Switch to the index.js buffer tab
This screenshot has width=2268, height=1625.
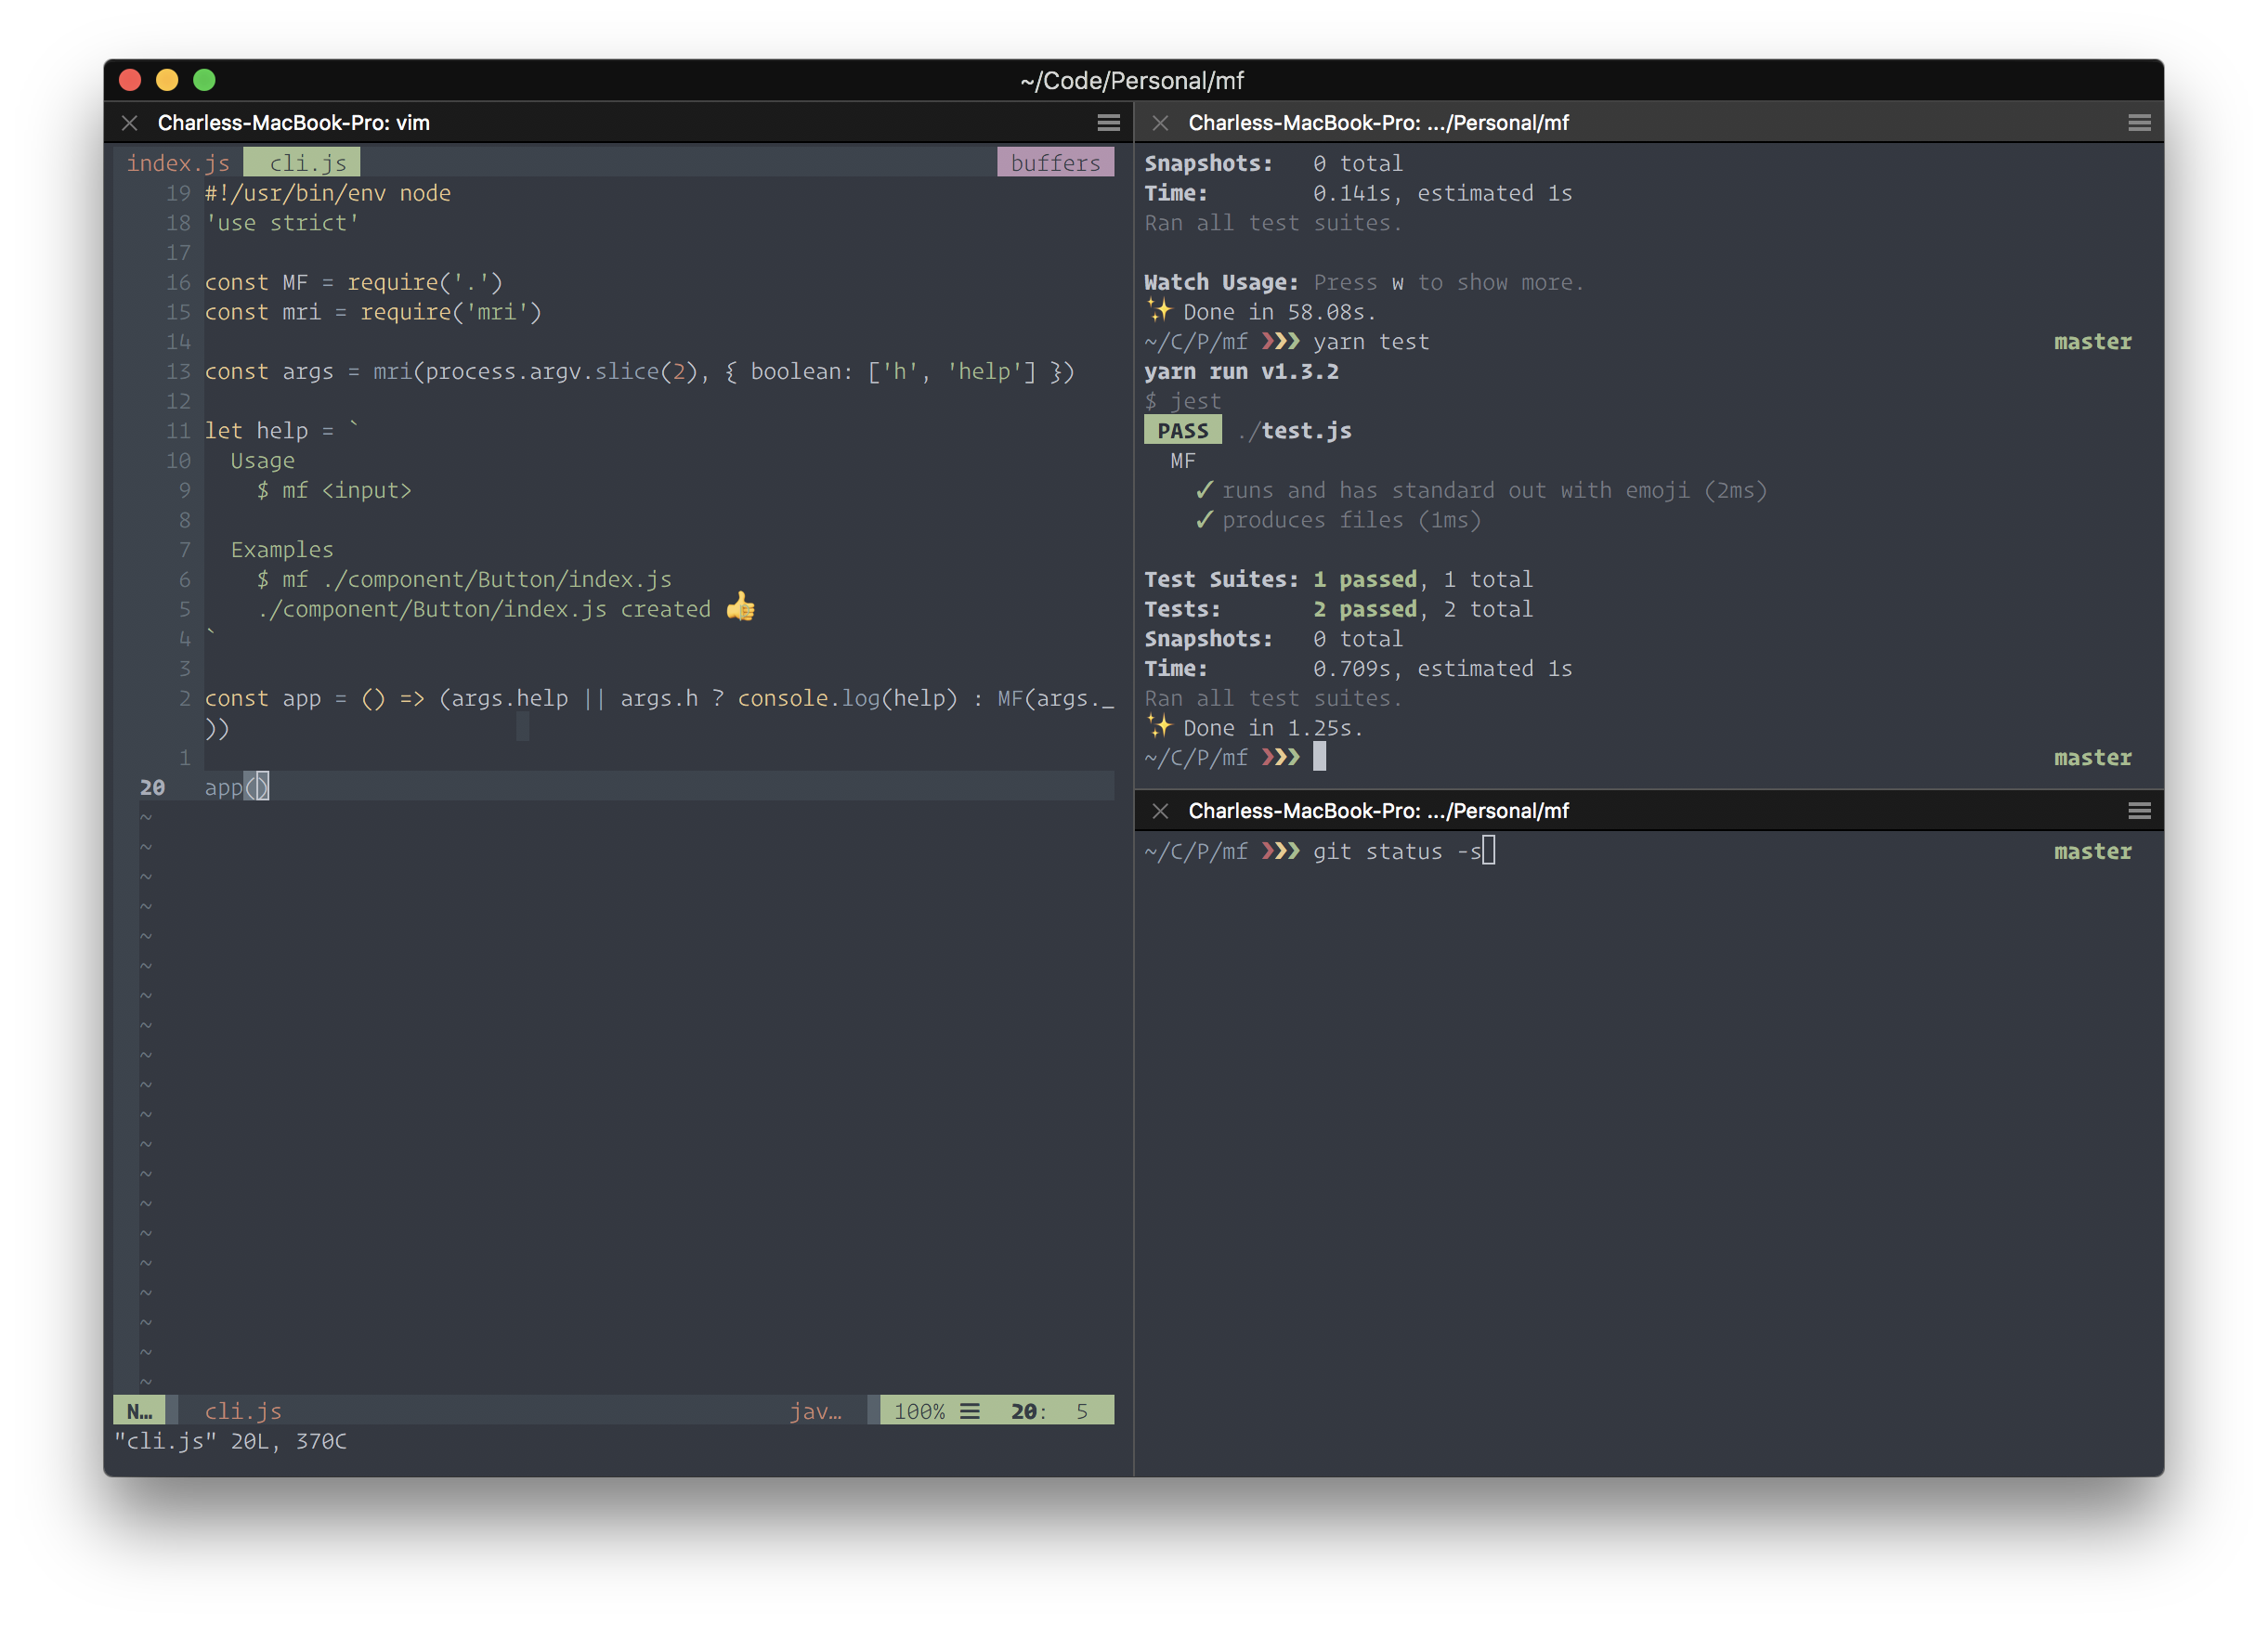[178, 163]
